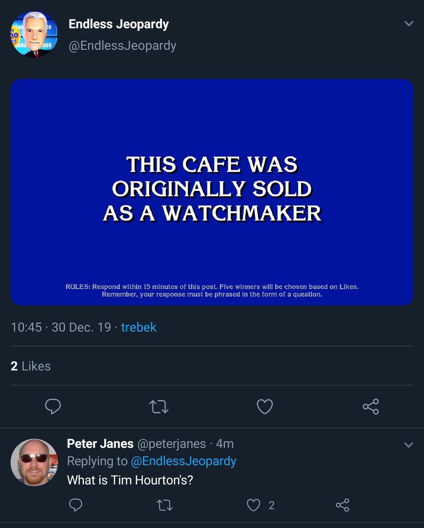This screenshot has height=528, width=424.
Task: View the 2 Likes list
Action: pos(31,366)
